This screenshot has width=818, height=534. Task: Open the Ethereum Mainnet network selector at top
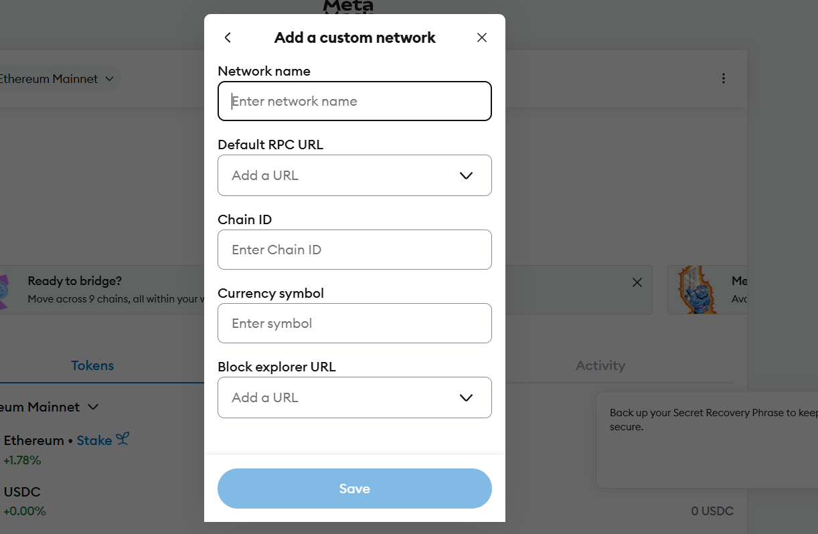tap(58, 79)
